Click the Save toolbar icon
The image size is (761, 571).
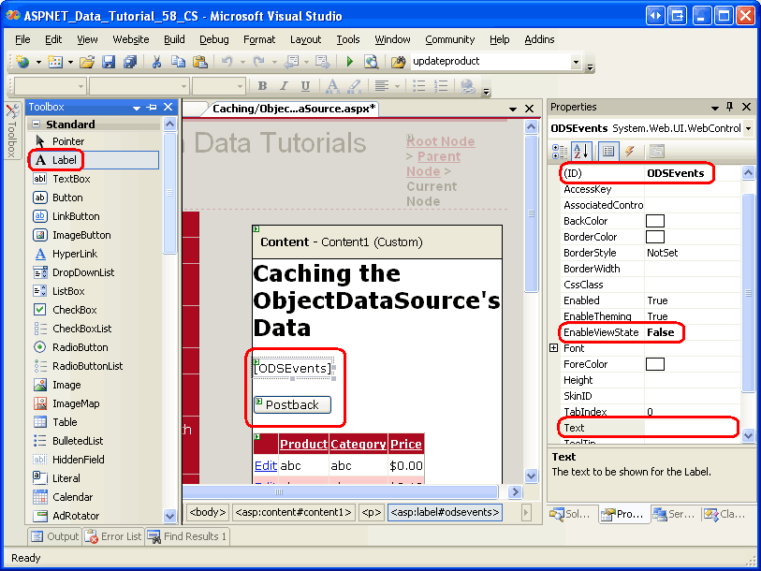pos(109,62)
